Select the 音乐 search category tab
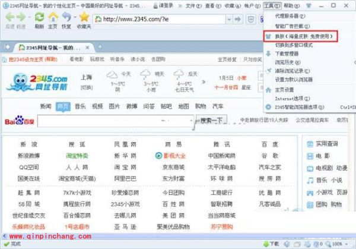The image size is (356, 249). [x=80, y=106]
